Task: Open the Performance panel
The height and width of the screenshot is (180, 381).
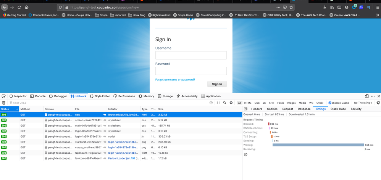Action: tap(124, 96)
